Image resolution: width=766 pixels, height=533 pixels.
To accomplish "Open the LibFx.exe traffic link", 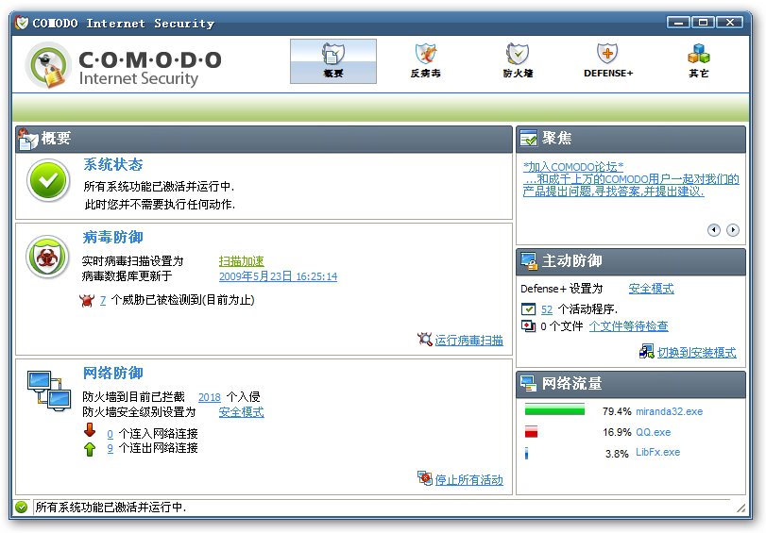I will [657, 453].
